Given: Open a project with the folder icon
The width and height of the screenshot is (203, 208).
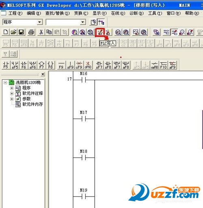Looking at the screenshot, I should pyautogui.click(x=13, y=32).
